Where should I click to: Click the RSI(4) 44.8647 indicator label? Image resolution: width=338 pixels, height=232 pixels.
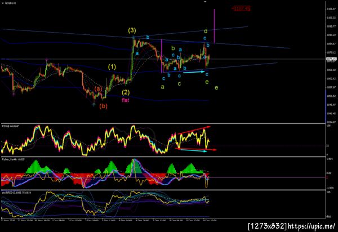[x=10, y=126]
